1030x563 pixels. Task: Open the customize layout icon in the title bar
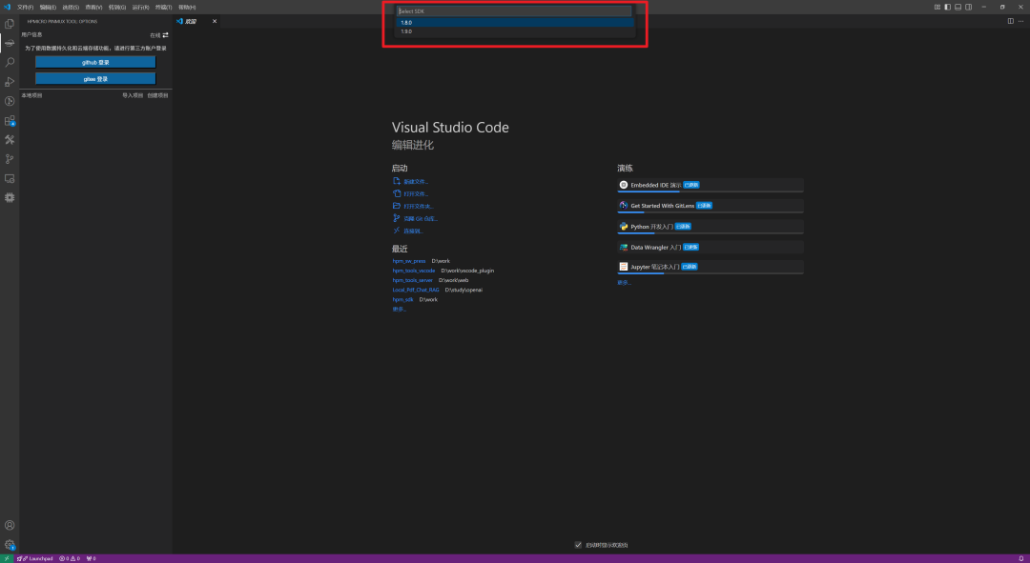pos(937,7)
